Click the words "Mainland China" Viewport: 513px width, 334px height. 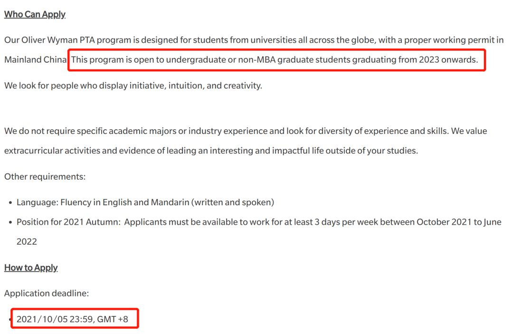(35, 59)
